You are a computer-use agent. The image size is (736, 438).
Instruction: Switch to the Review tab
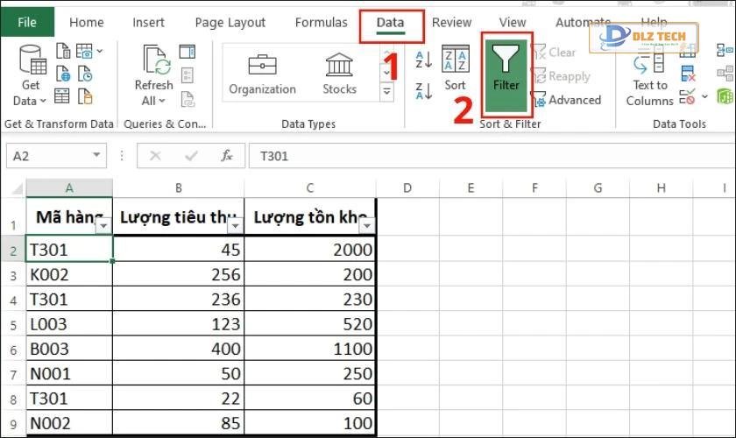451,22
